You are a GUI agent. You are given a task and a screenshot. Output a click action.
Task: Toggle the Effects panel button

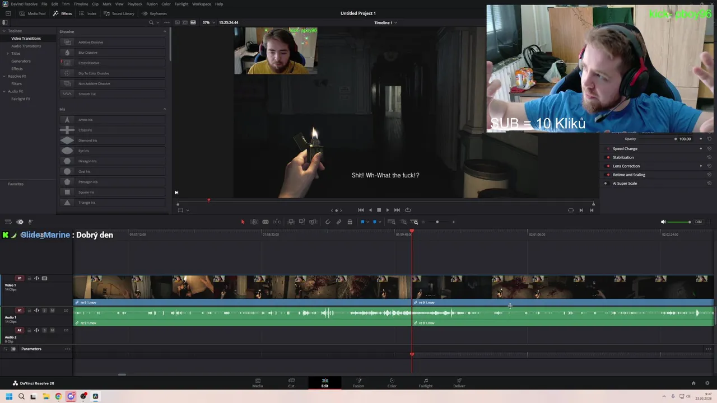(62, 13)
